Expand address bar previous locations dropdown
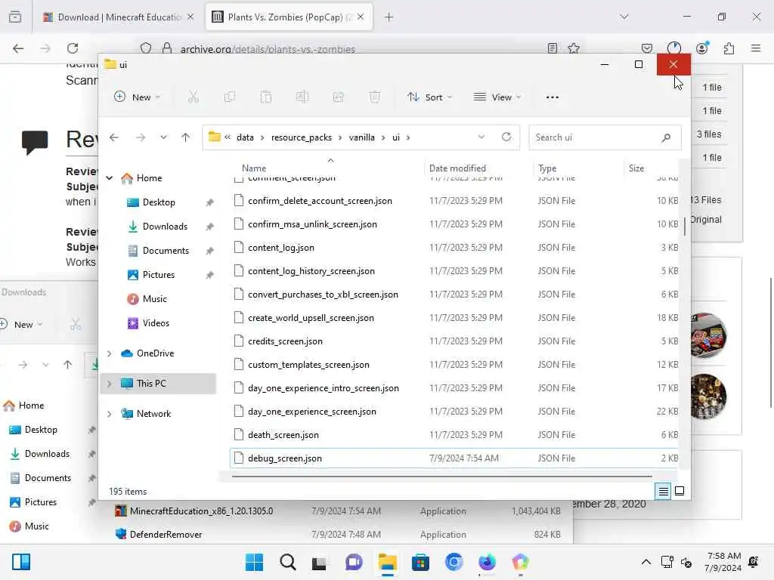This screenshot has width=774, height=580. coord(481,137)
